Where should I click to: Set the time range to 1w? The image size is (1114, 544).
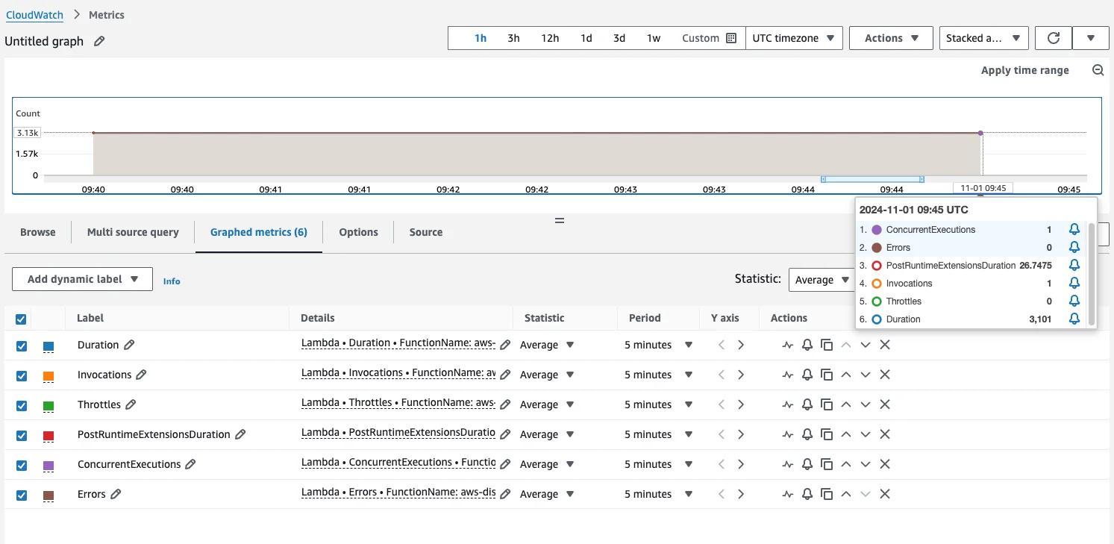654,37
